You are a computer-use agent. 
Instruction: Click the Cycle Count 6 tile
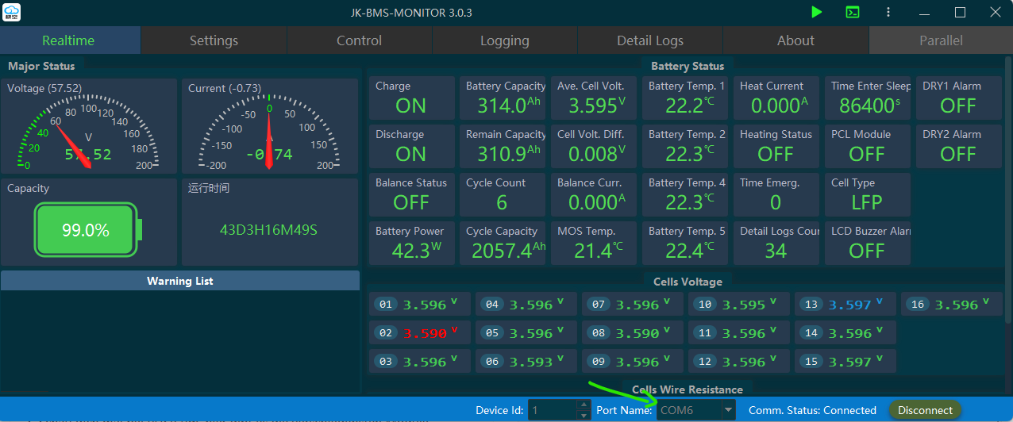(x=503, y=194)
